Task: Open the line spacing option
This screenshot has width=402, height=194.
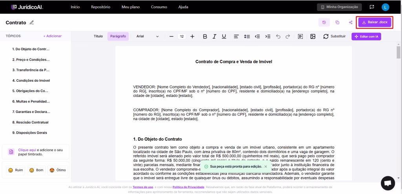Action: [x=247, y=37]
